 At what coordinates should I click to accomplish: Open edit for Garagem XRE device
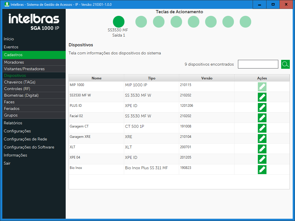(x=262, y=139)
